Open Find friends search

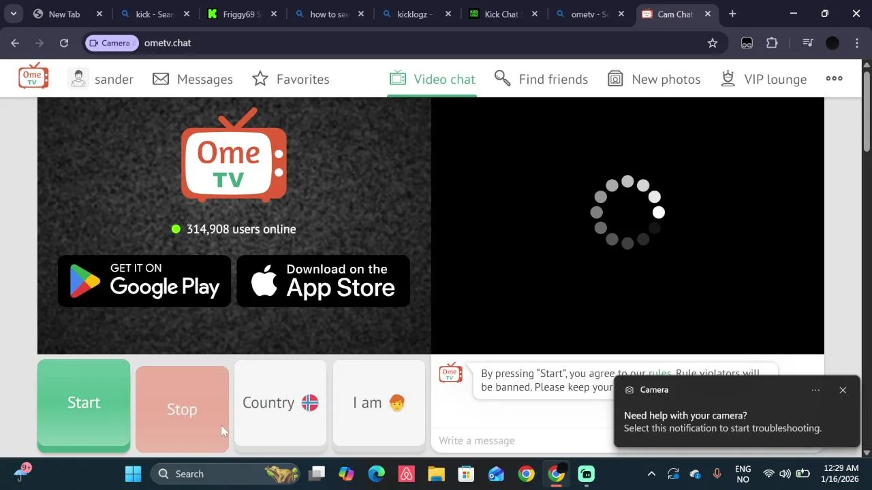[541, 79]
